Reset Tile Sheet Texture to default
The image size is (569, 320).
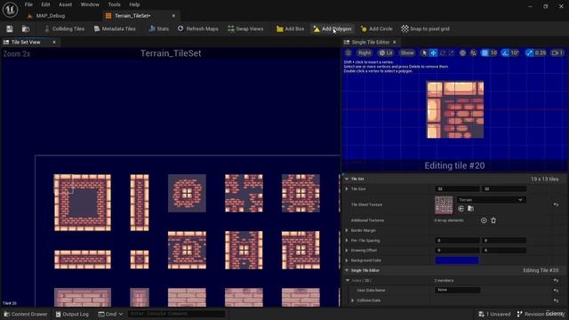[x=556, y=204]
